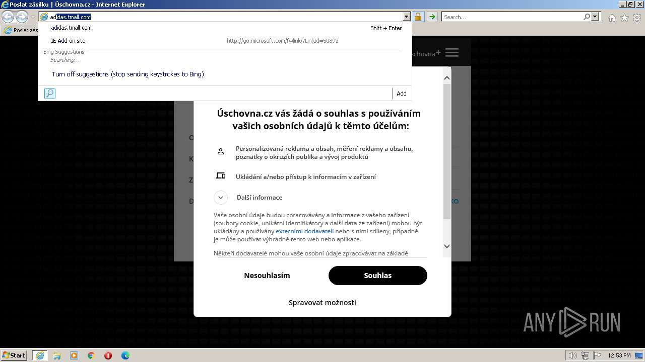Click the personalized ads person icon
Screen dimensions: 645x362
click(x=221, y=151)
